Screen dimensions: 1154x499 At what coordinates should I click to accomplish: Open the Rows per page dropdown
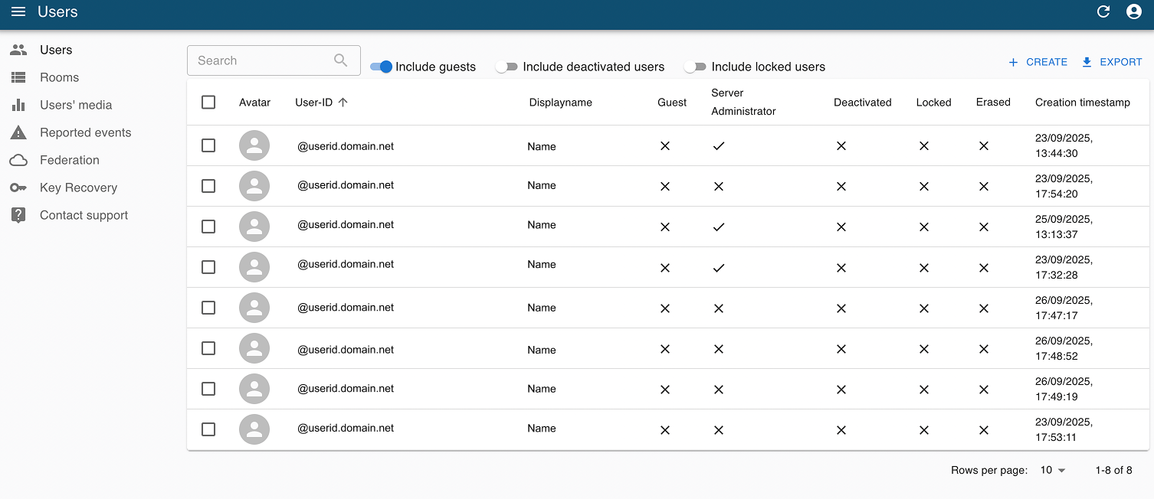1053,470
